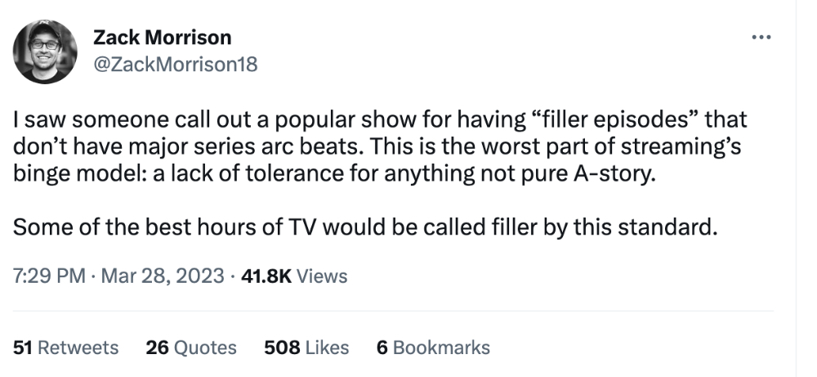Show who gave the 508 Likes
The width and height of the screenshot is (817, 377).
306,348
